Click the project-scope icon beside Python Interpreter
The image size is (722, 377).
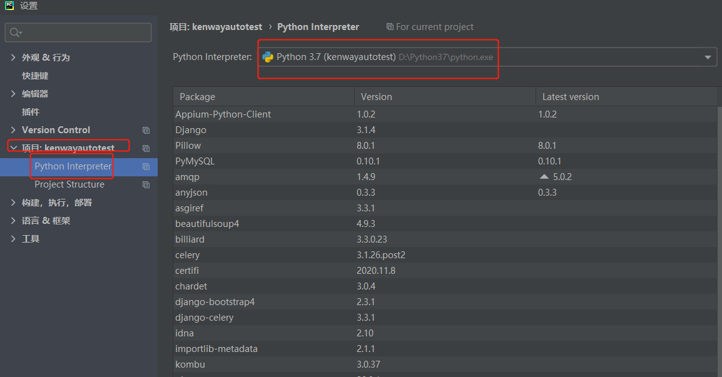pyautogui.click(x=146, y=167)
